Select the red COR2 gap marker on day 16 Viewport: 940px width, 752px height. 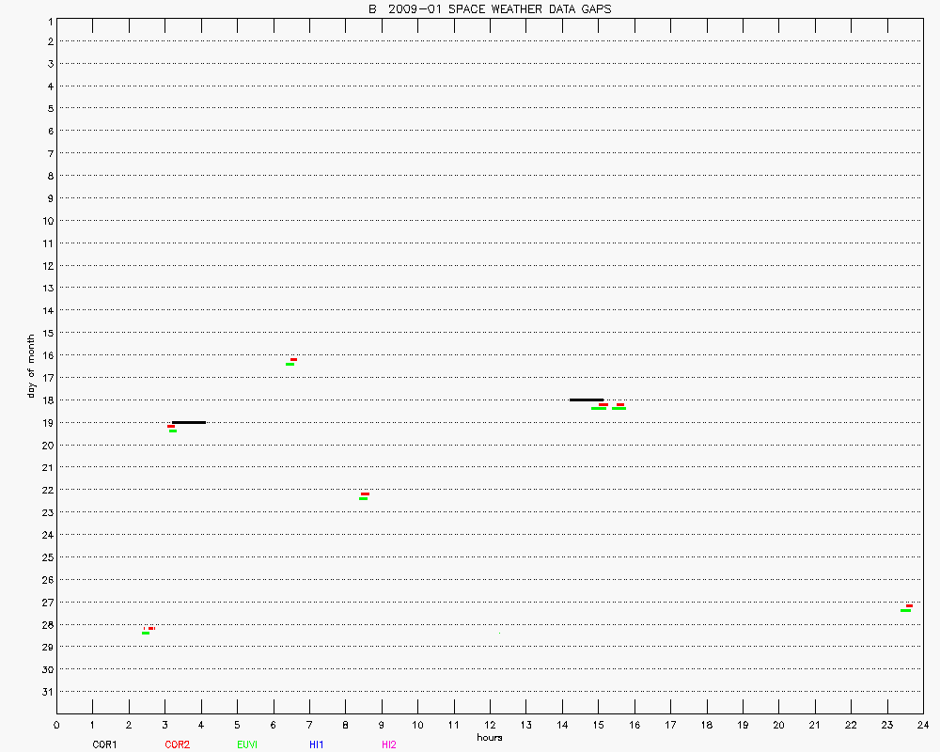coord(293,359)
